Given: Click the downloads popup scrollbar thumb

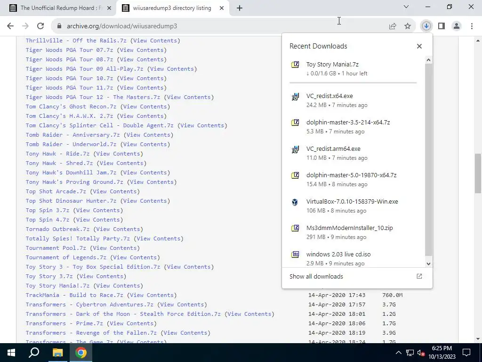Looking at the screenshot, I should tap(428, 159).
